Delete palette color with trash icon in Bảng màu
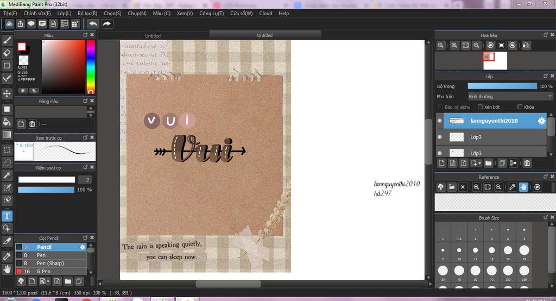Viewport: 556px width, 301px height. (x=32, y=124)
